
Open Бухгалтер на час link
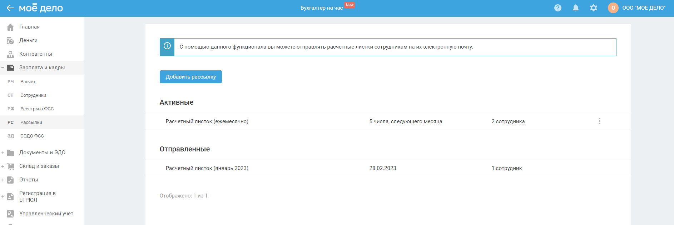click(x=322, y=8)
